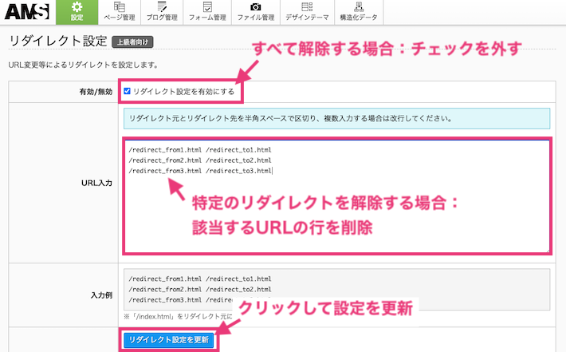Click the AMS logo
The height and width of the screenshot is (352, 566).
pyautogui.click(x=26, y=11)
